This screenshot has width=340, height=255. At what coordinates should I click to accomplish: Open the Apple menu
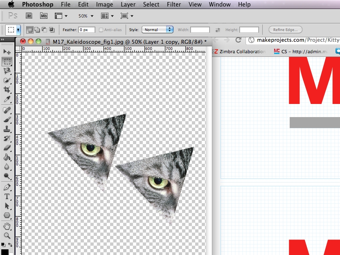(x=11, y=4)
